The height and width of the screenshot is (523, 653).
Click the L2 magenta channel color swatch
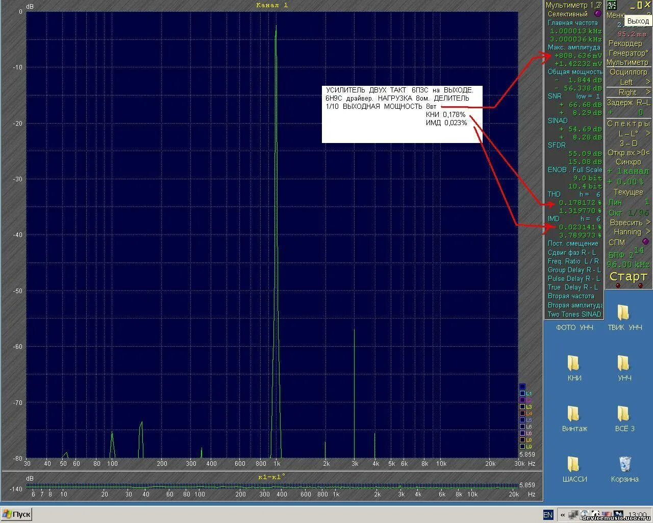click(522, 400)
